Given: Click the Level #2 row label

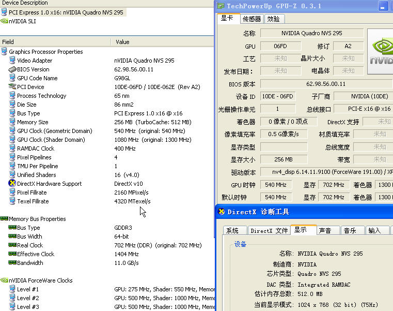Looking at the screenshot, I should [x=28, y=298].
